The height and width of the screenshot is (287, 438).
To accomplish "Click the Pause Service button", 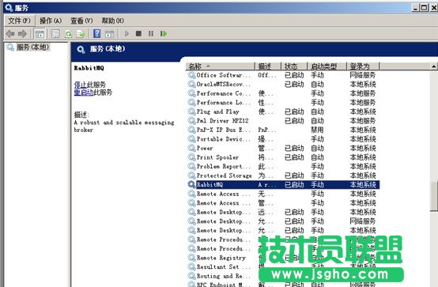I will 151,33.
